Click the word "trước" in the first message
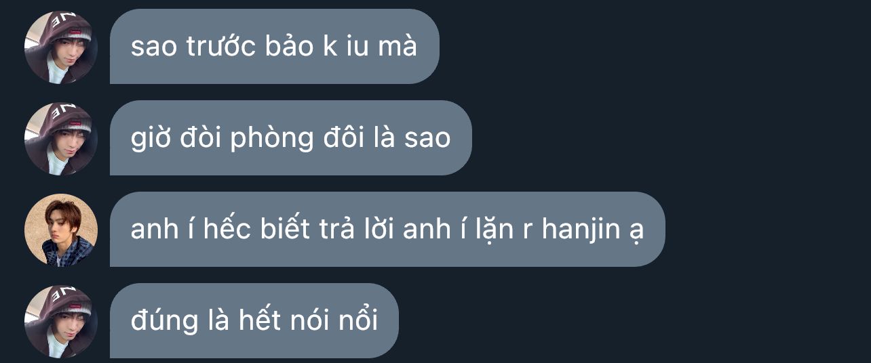The image size is (871, 363). 220,47
